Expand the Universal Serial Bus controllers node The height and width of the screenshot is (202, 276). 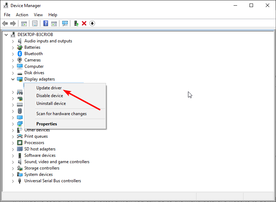[x=13, y=181]
